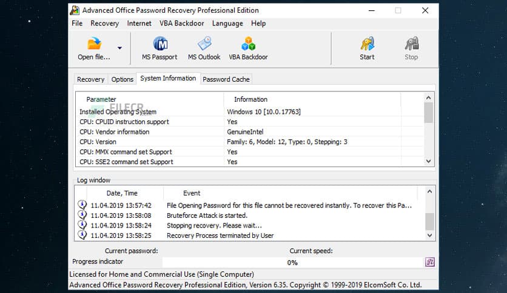Click the GenuineIntel value
Screen dimensions: 507x293
tap(245, 131)
